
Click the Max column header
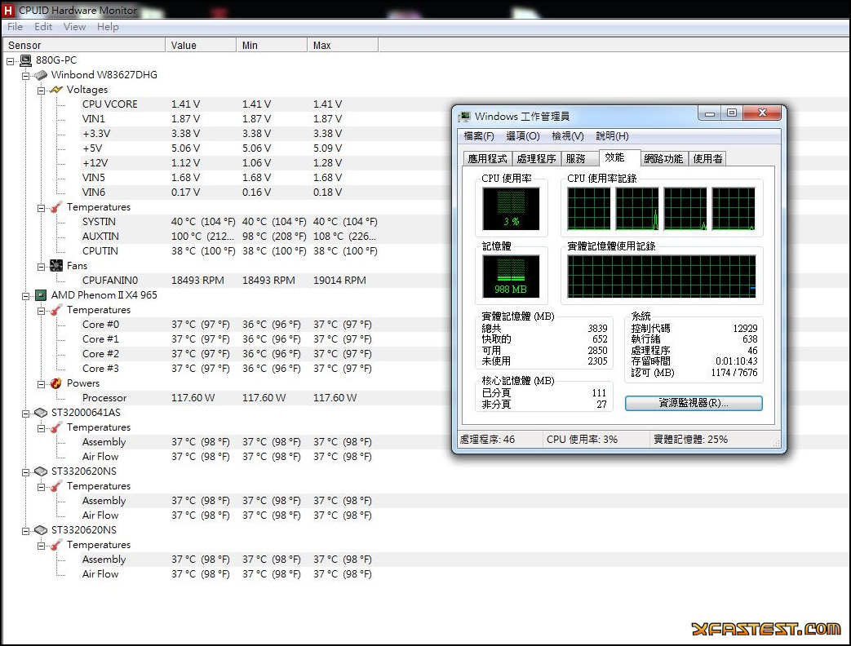343,45
